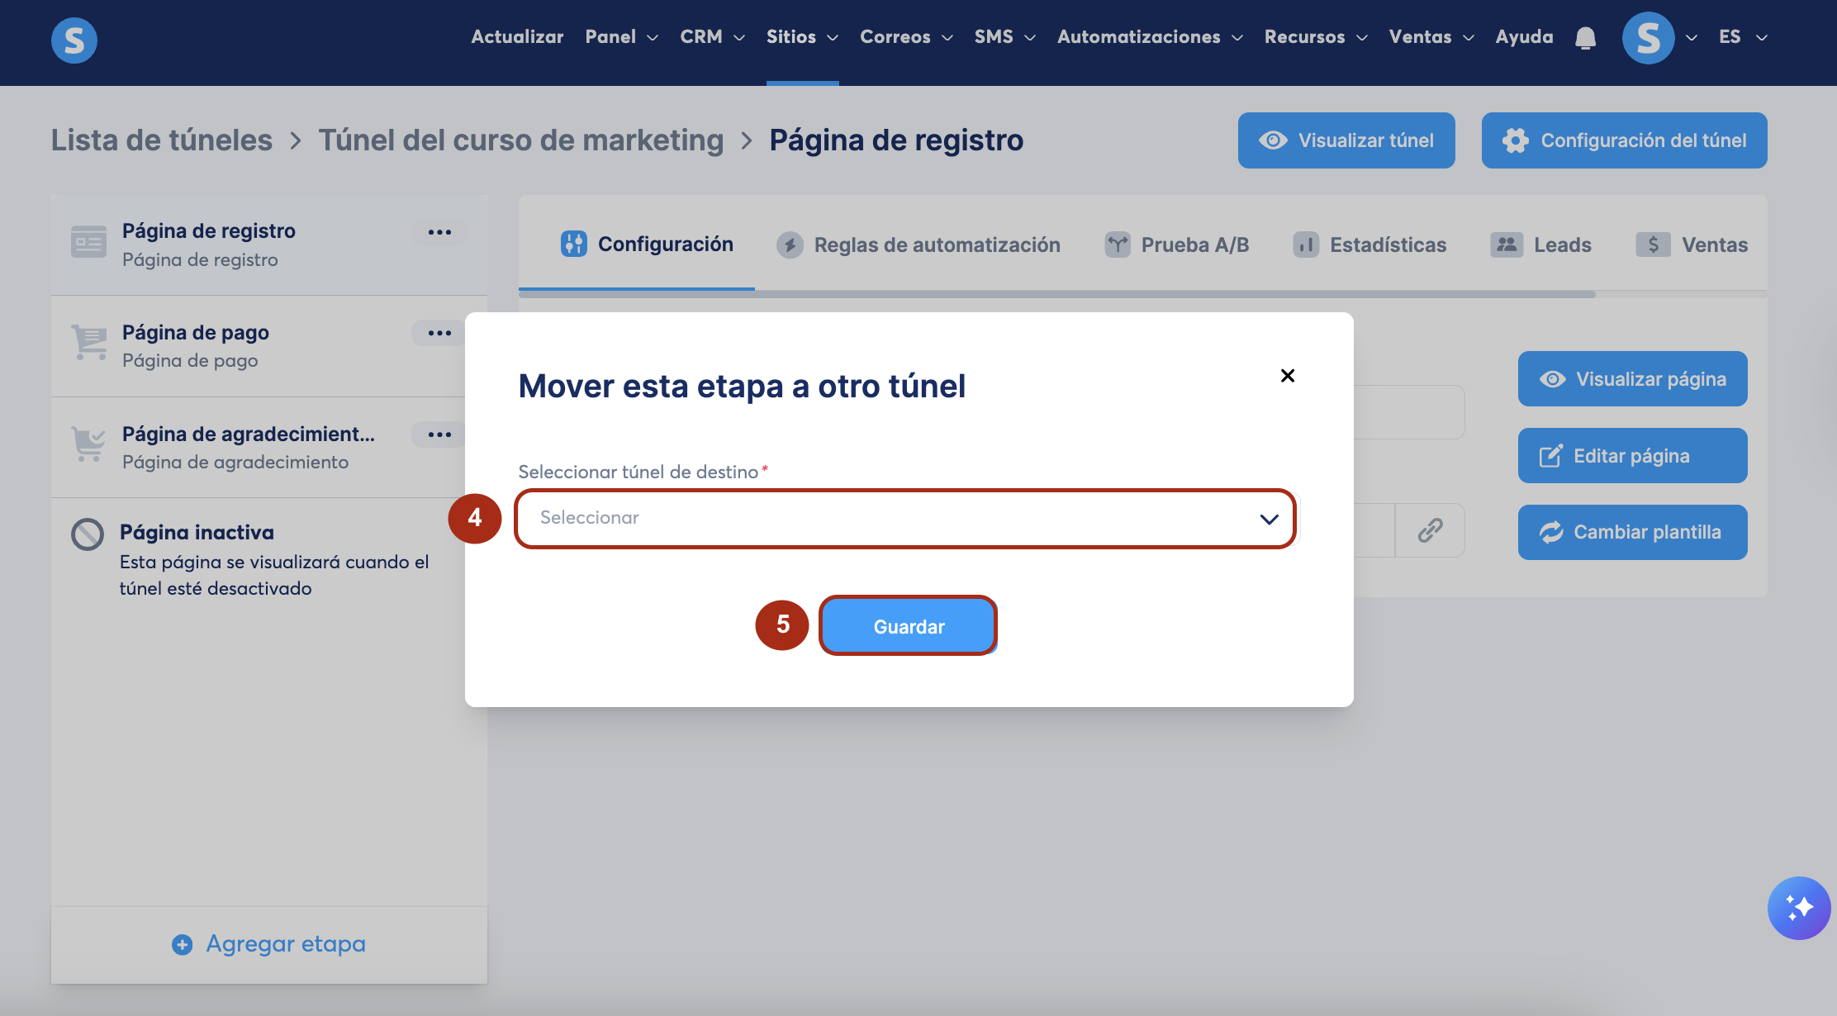
Task: Expand Seleccionar túnel de destino dropdown
Action: [x=905, y=518]
